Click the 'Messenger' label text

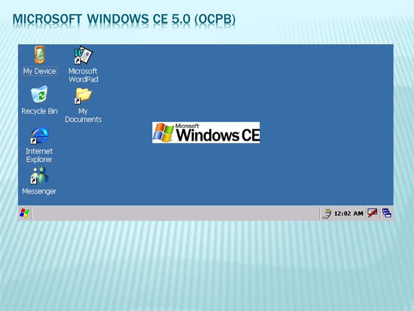pos(39,191)
